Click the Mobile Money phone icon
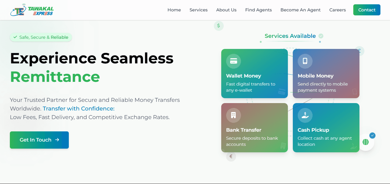Screen dimensions: 390x184 [x=305, y=61]
